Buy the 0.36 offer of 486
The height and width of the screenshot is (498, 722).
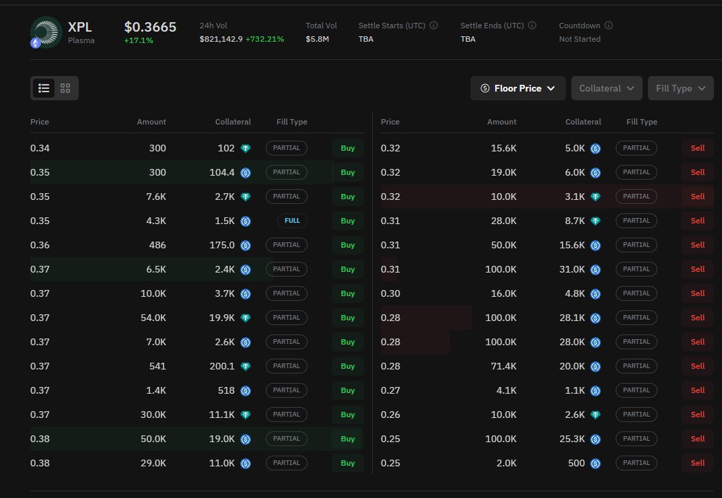point(348,245)
